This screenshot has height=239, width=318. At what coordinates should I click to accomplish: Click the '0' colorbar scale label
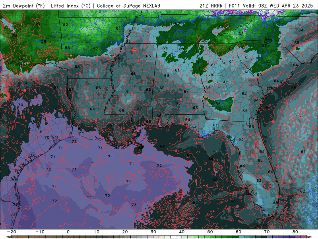coord(68,232)
